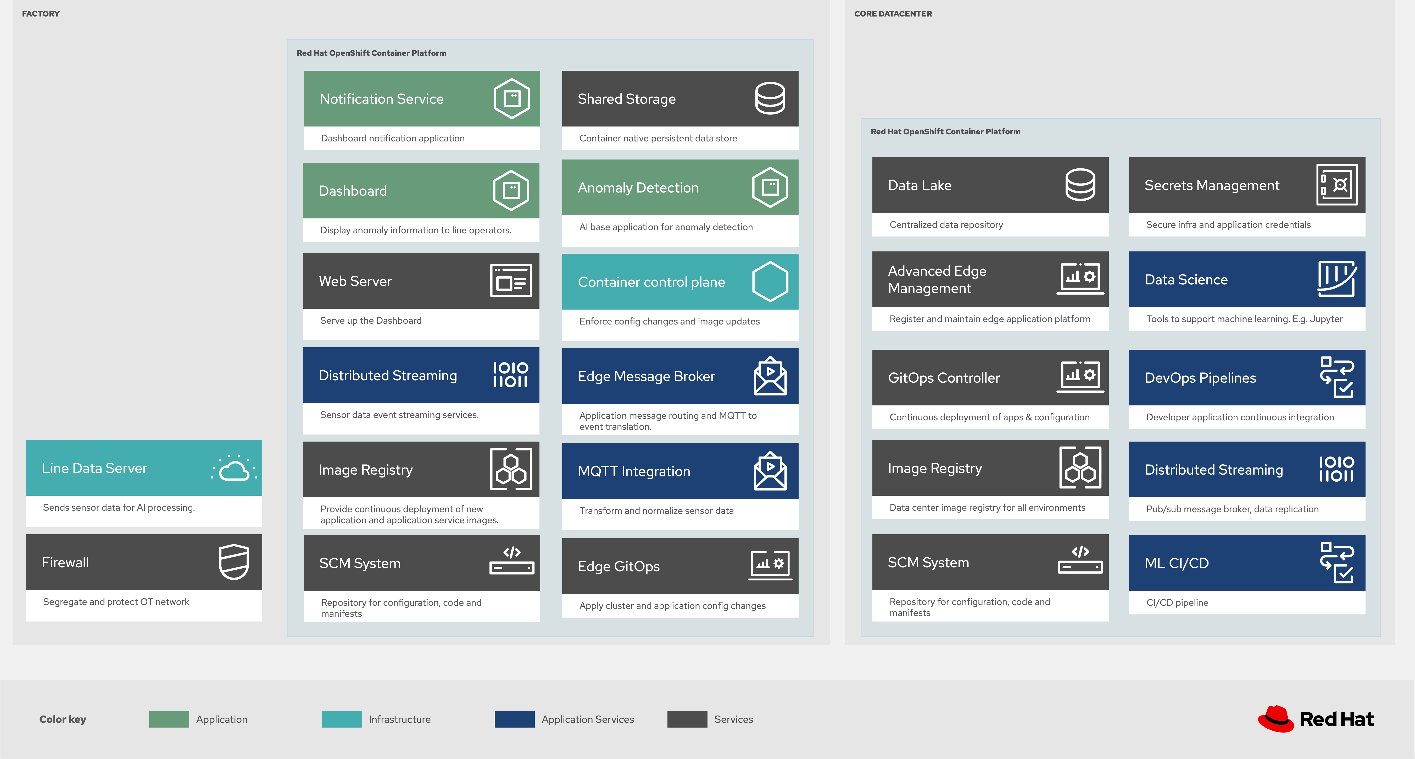Viewport: 1415px width, 759px height.
Task: Click the teal Infrastructure color swatch
Action: click(342, 719)
